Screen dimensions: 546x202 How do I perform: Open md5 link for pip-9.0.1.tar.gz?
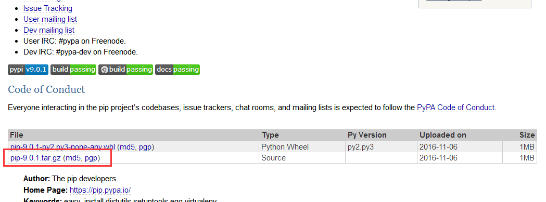pyautogui.click(x=73, y=158)
